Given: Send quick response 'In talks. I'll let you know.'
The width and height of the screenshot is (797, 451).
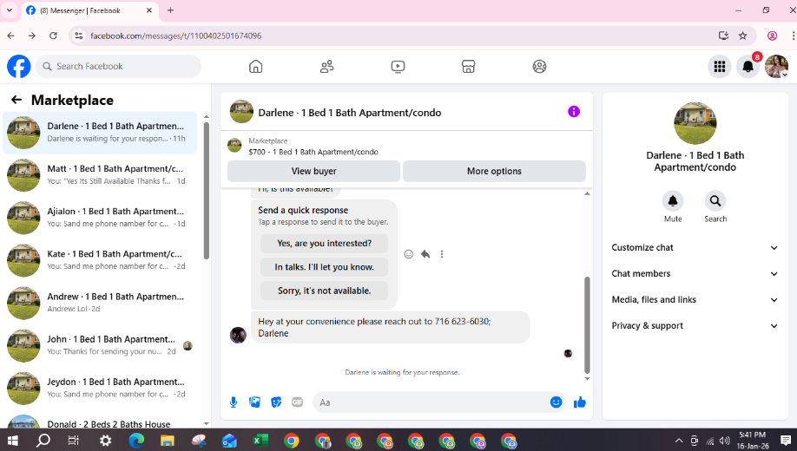Looking at the screenshot, I should coord(325,267).
